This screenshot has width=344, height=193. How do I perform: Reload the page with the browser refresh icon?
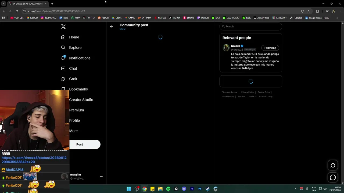coord(17,11)
